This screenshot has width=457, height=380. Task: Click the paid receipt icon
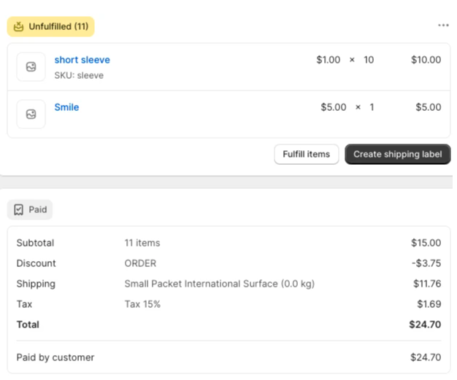19,209
